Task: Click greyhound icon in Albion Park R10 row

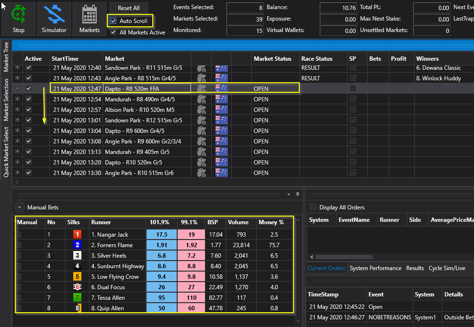Action: [x=201, y=109]
